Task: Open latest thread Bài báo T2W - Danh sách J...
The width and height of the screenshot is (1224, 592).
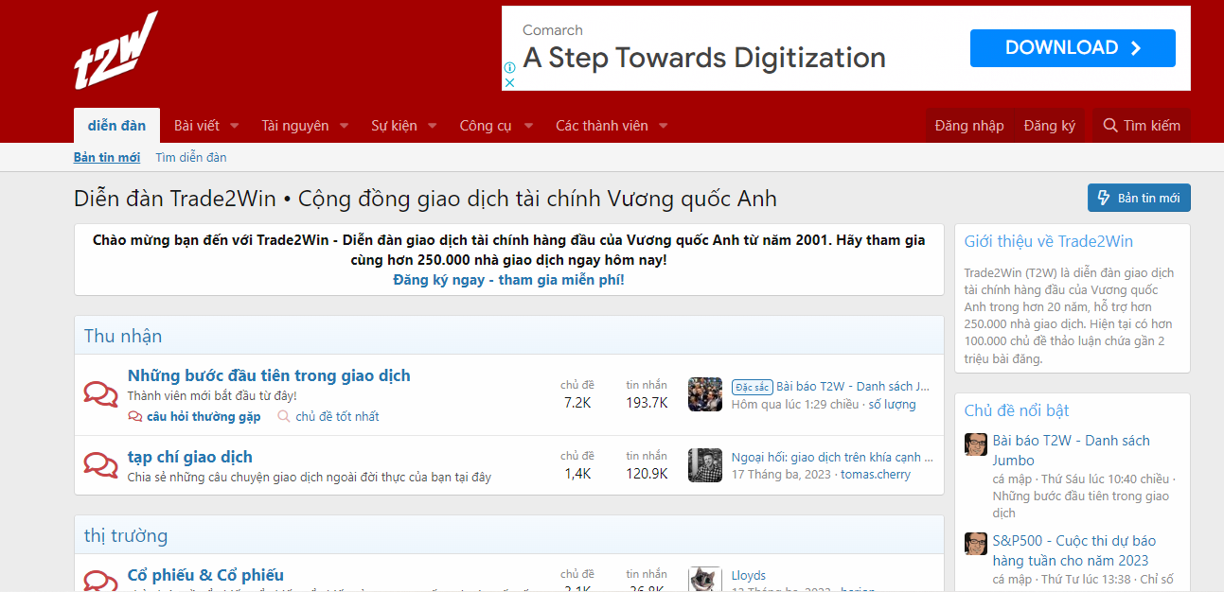Action: pos(853,386)
